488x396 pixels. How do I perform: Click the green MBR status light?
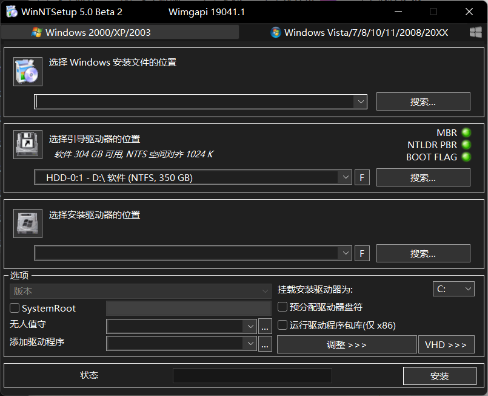tap(466, 132)
